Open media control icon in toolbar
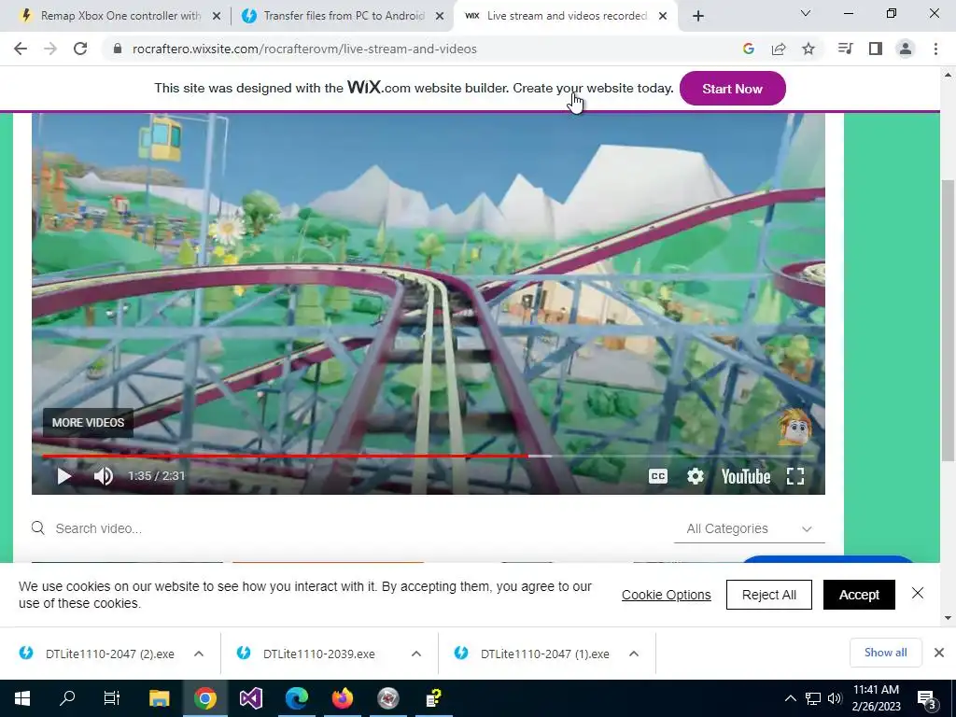 point(845,49)
